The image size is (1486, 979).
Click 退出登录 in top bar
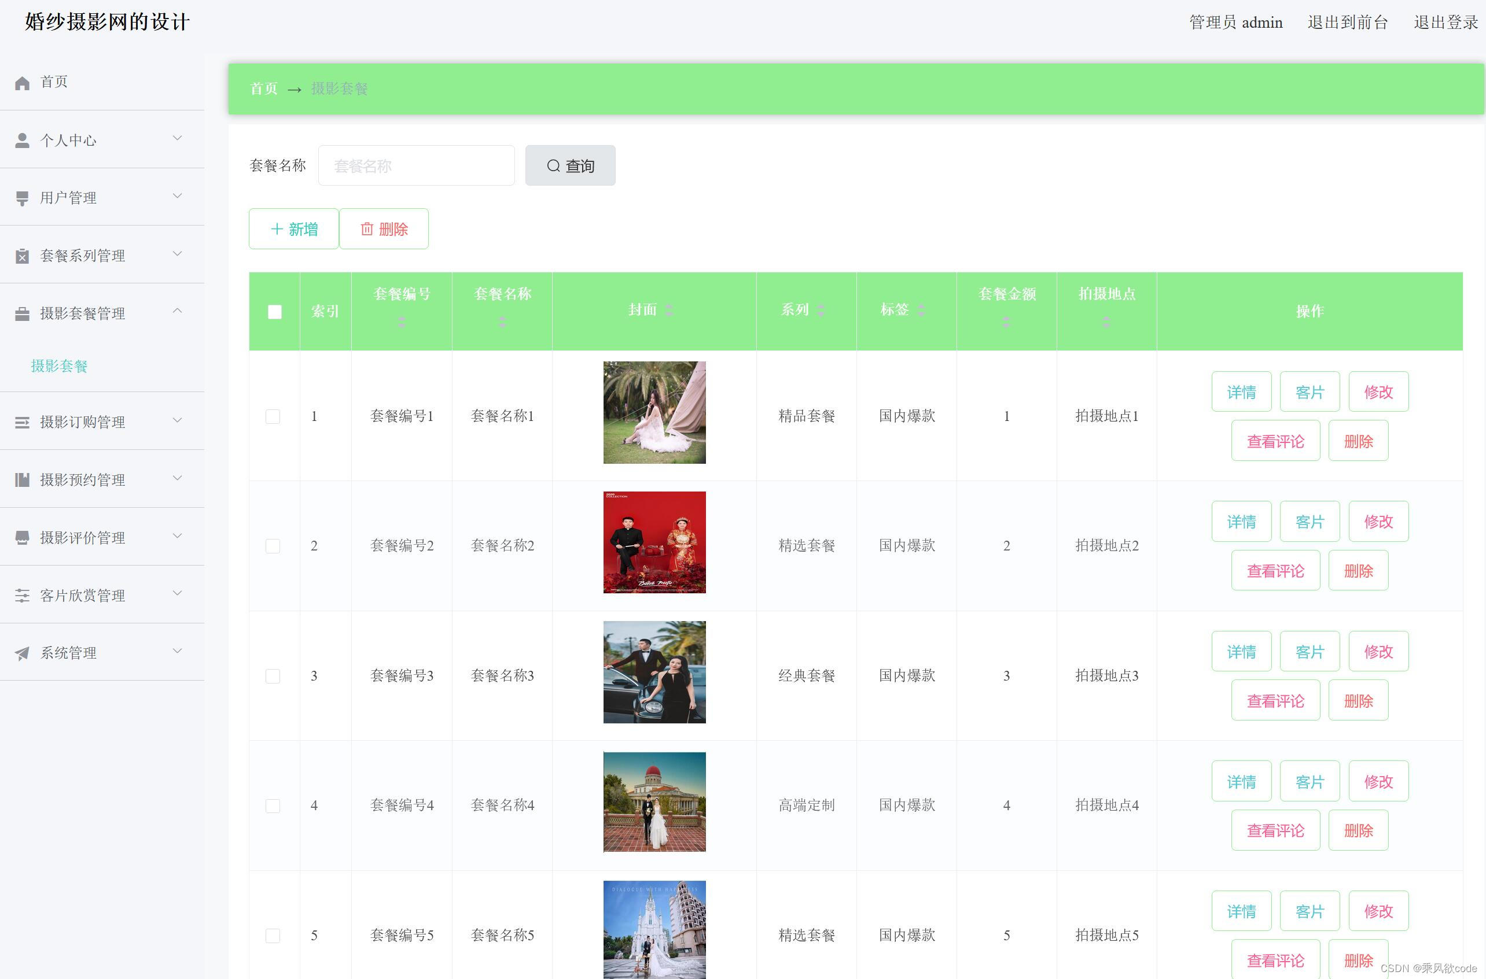click(x=1445, y=23)
